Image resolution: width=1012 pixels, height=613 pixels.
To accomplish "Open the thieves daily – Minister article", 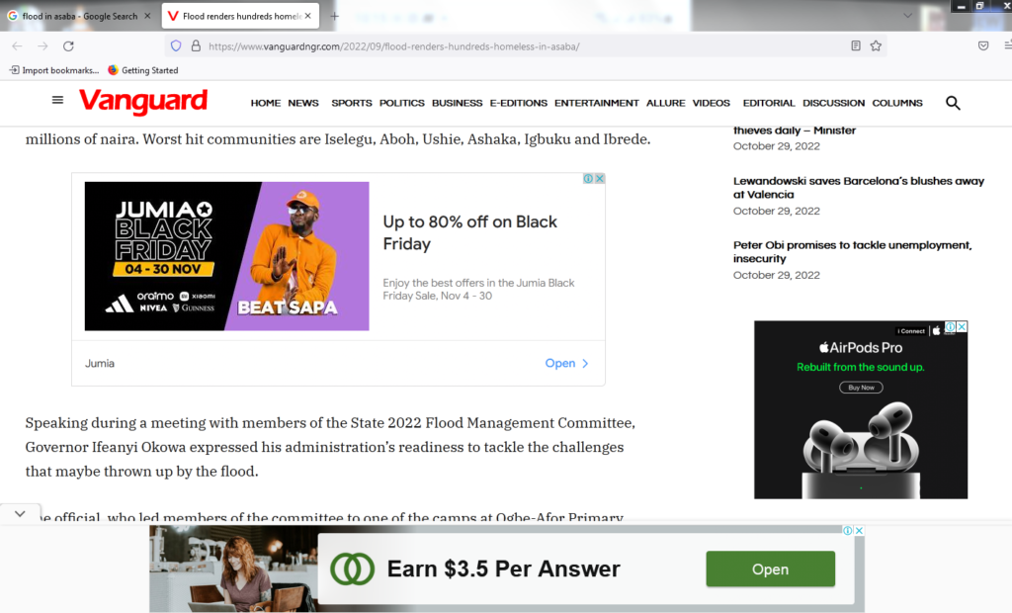I will [795, 131].
